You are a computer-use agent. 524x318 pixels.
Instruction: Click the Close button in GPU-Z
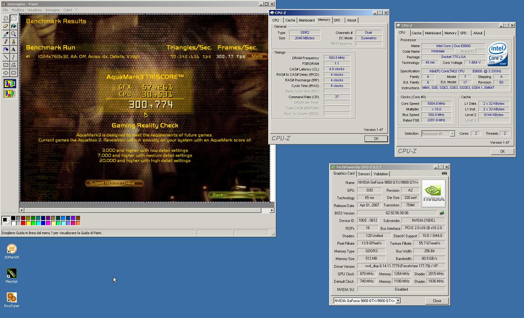437,301
